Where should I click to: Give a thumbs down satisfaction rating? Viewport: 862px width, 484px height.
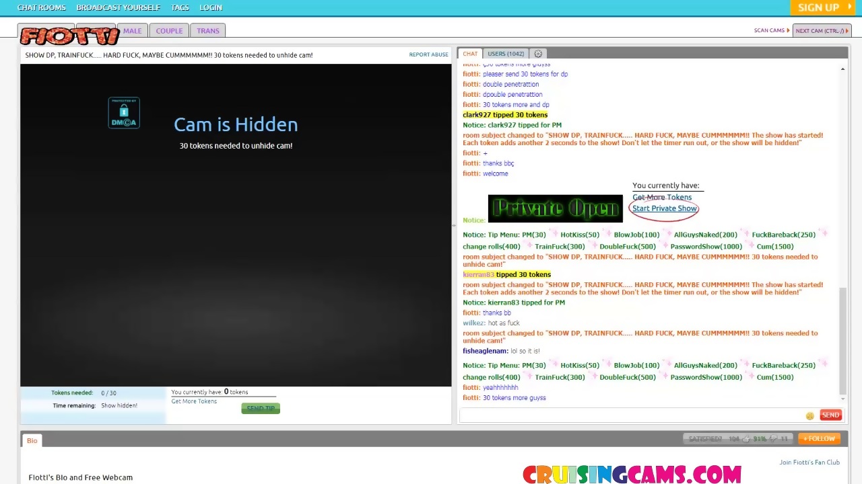(x=774, y=439)
